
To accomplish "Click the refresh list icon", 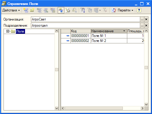I will [114, 10].
